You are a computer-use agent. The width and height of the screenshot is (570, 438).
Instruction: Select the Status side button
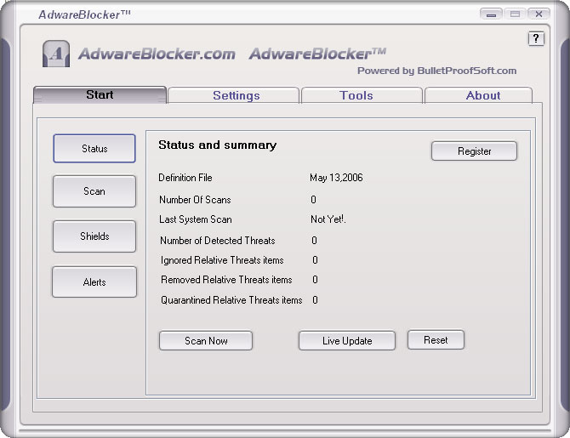tap(94, 148)
